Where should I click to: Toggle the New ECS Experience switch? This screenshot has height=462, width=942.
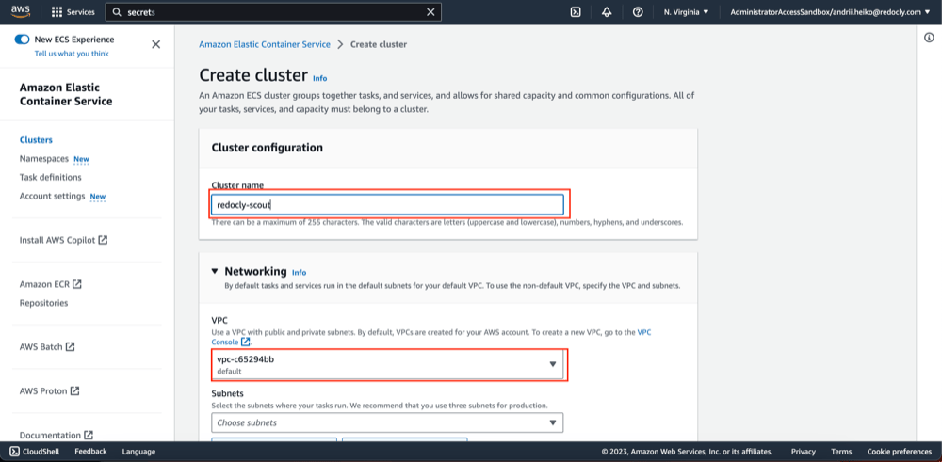(x=23, y=40)
